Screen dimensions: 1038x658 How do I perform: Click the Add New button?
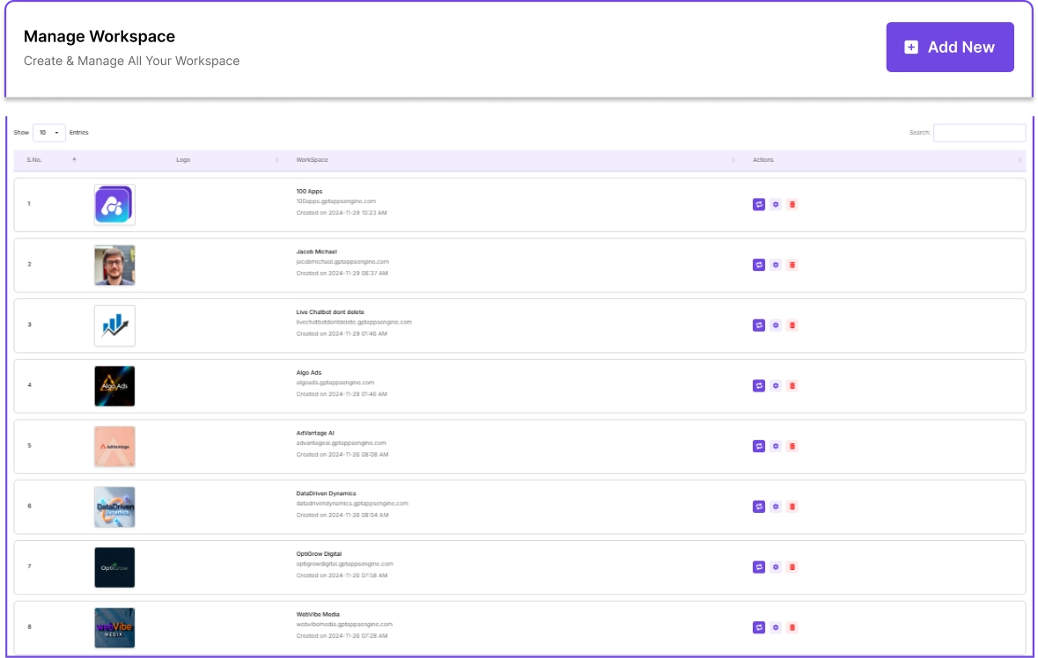(x=949, y=48)
